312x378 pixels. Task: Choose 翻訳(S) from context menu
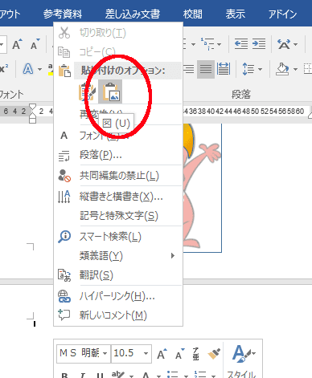pos(118,275)
